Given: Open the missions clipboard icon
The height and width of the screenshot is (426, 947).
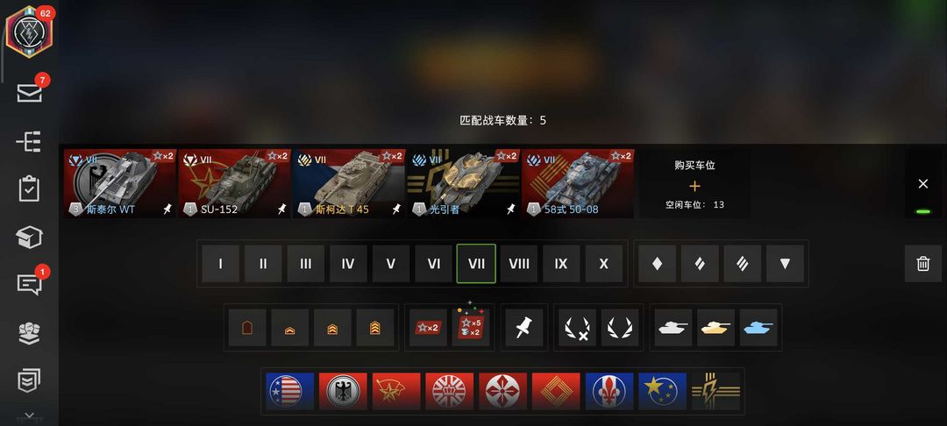Looking at the screenshot, I should coord(29,188).
